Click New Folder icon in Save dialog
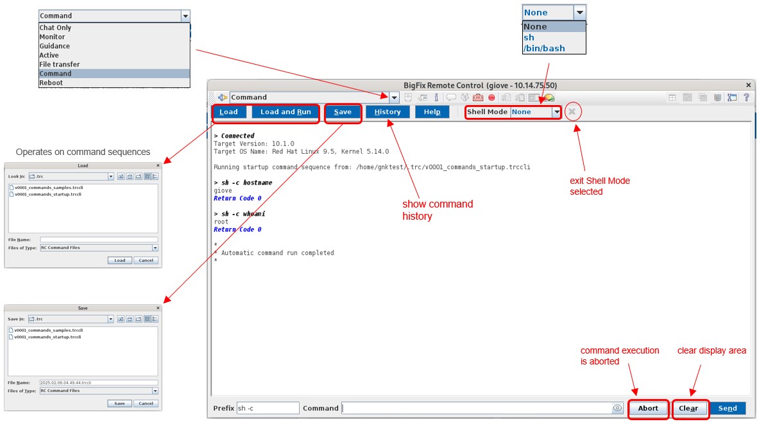Viewport: 775px width, 433px height. (139, 318)
